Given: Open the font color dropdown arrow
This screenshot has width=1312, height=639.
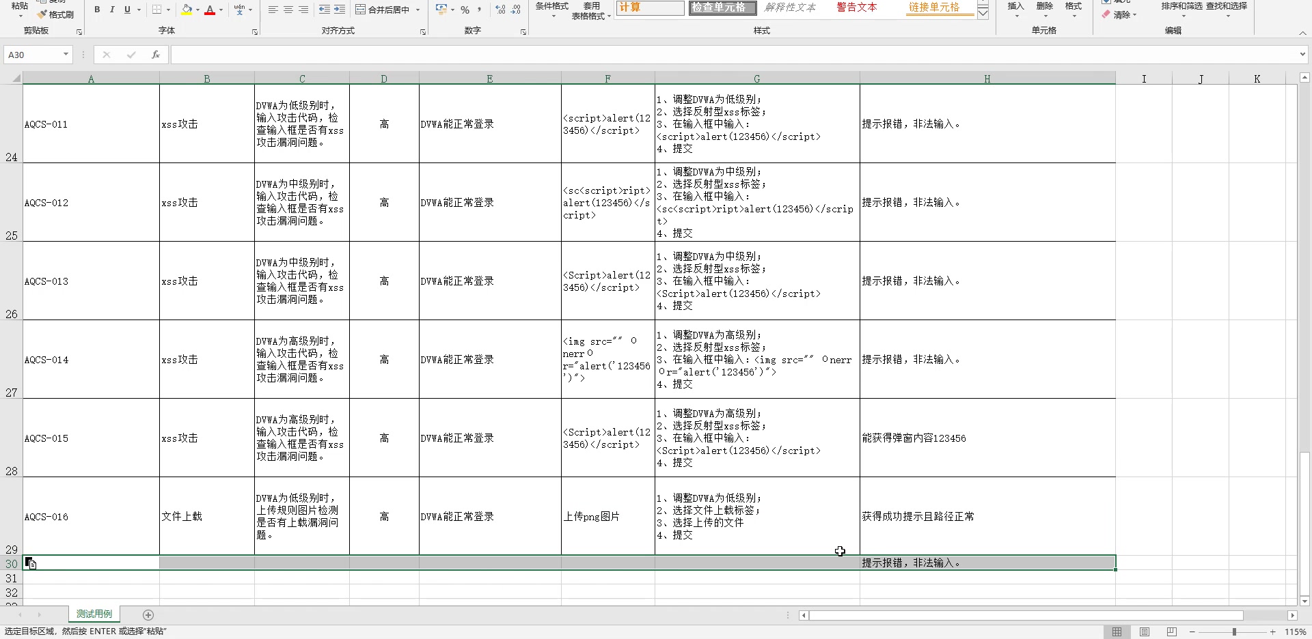Looking at the screenshot, I should 221,10.
